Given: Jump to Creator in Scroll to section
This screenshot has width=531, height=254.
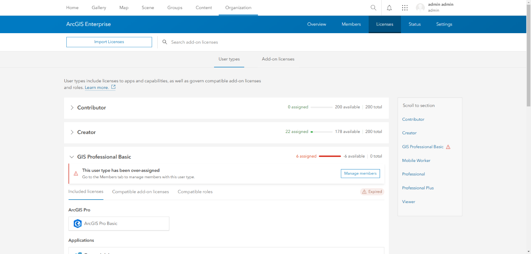Looking at the screenshot, I should pos(409,133).
